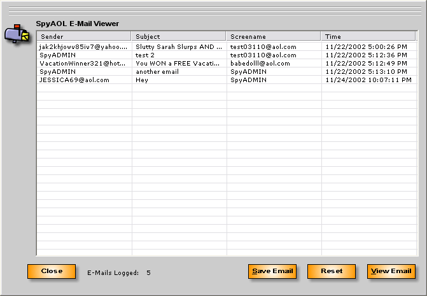This screenshot has width=427, height=296.
Task: Click the 11/22/2002 5:00:26 PM timestamp
Action: (x=366, y=47)
